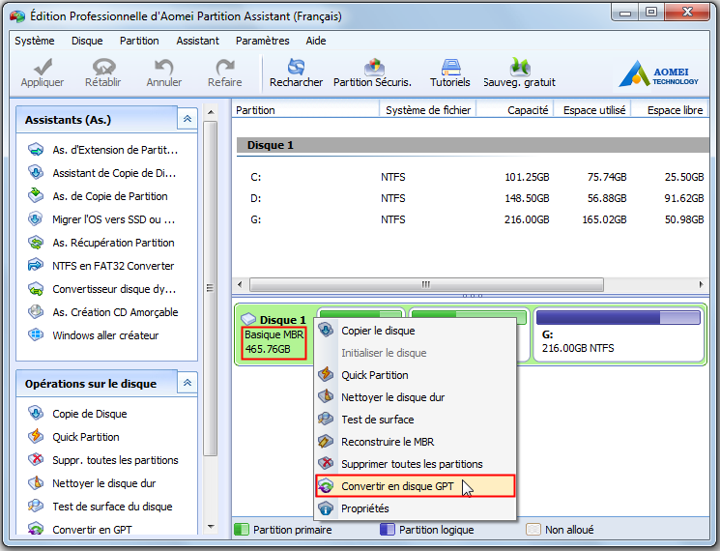The height and width of the screenshot is (551, 720).
Task: Choose Convertir en disque GPT context entry
Action: coord(416,486)
